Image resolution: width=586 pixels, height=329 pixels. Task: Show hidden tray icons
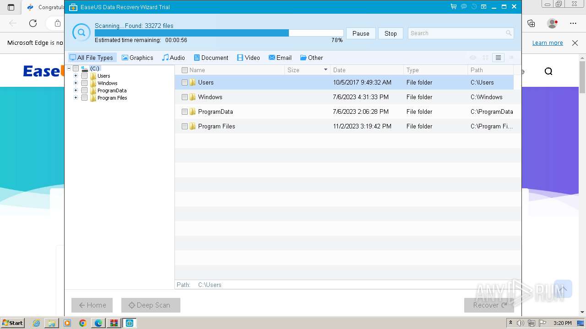pyautogui.click(x=511, y=323)
